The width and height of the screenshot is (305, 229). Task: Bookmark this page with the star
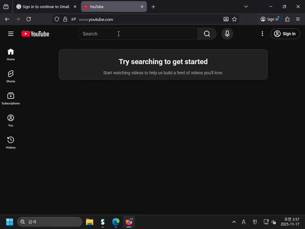click(x=234, y=19)
